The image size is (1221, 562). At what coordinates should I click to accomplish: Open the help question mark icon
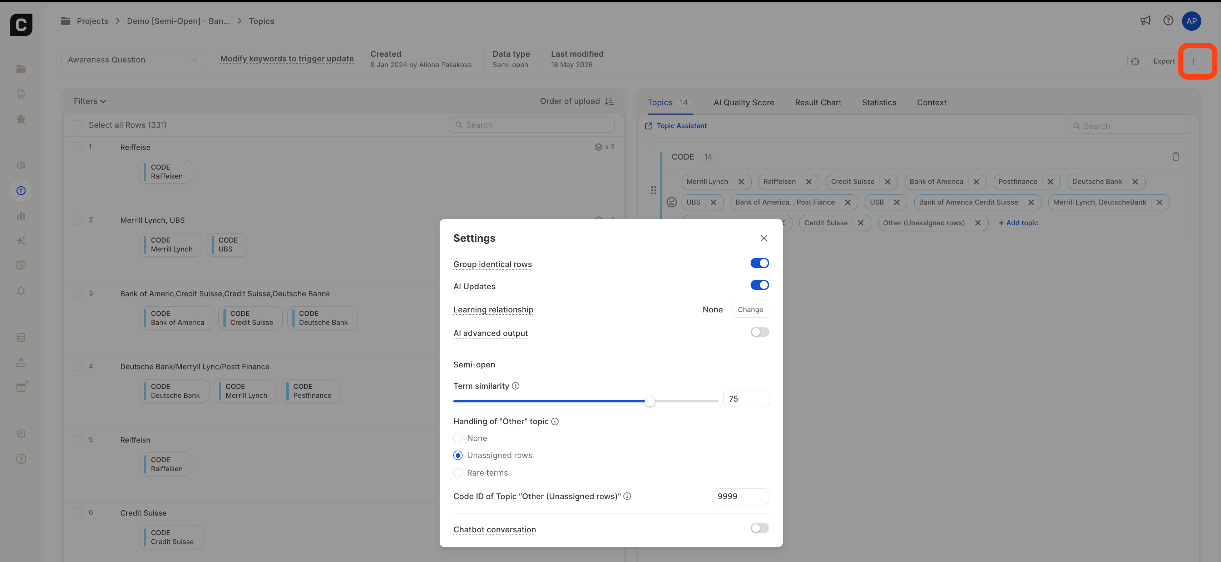pyautogui.click(x=1168, y=21)
